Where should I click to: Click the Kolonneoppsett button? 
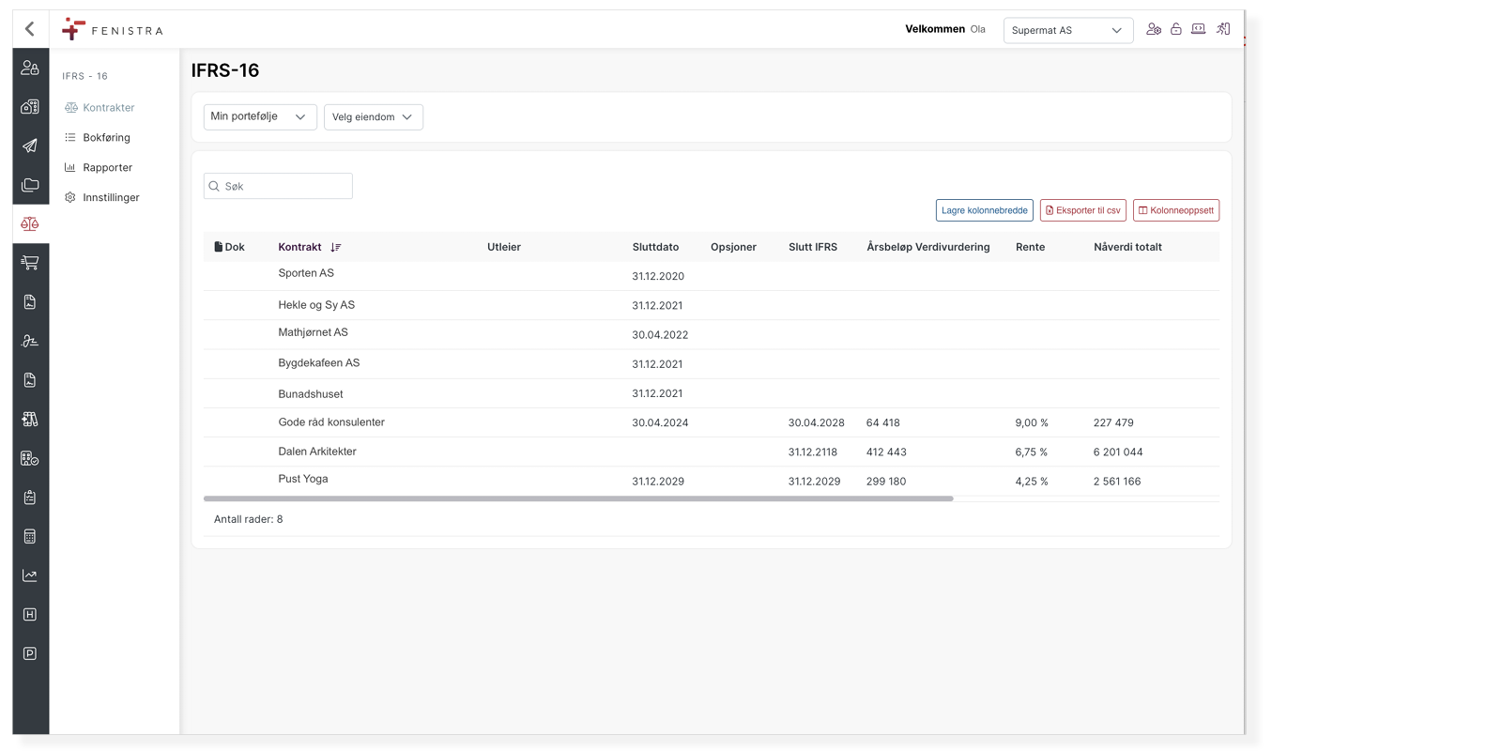tap(1176, 210)
